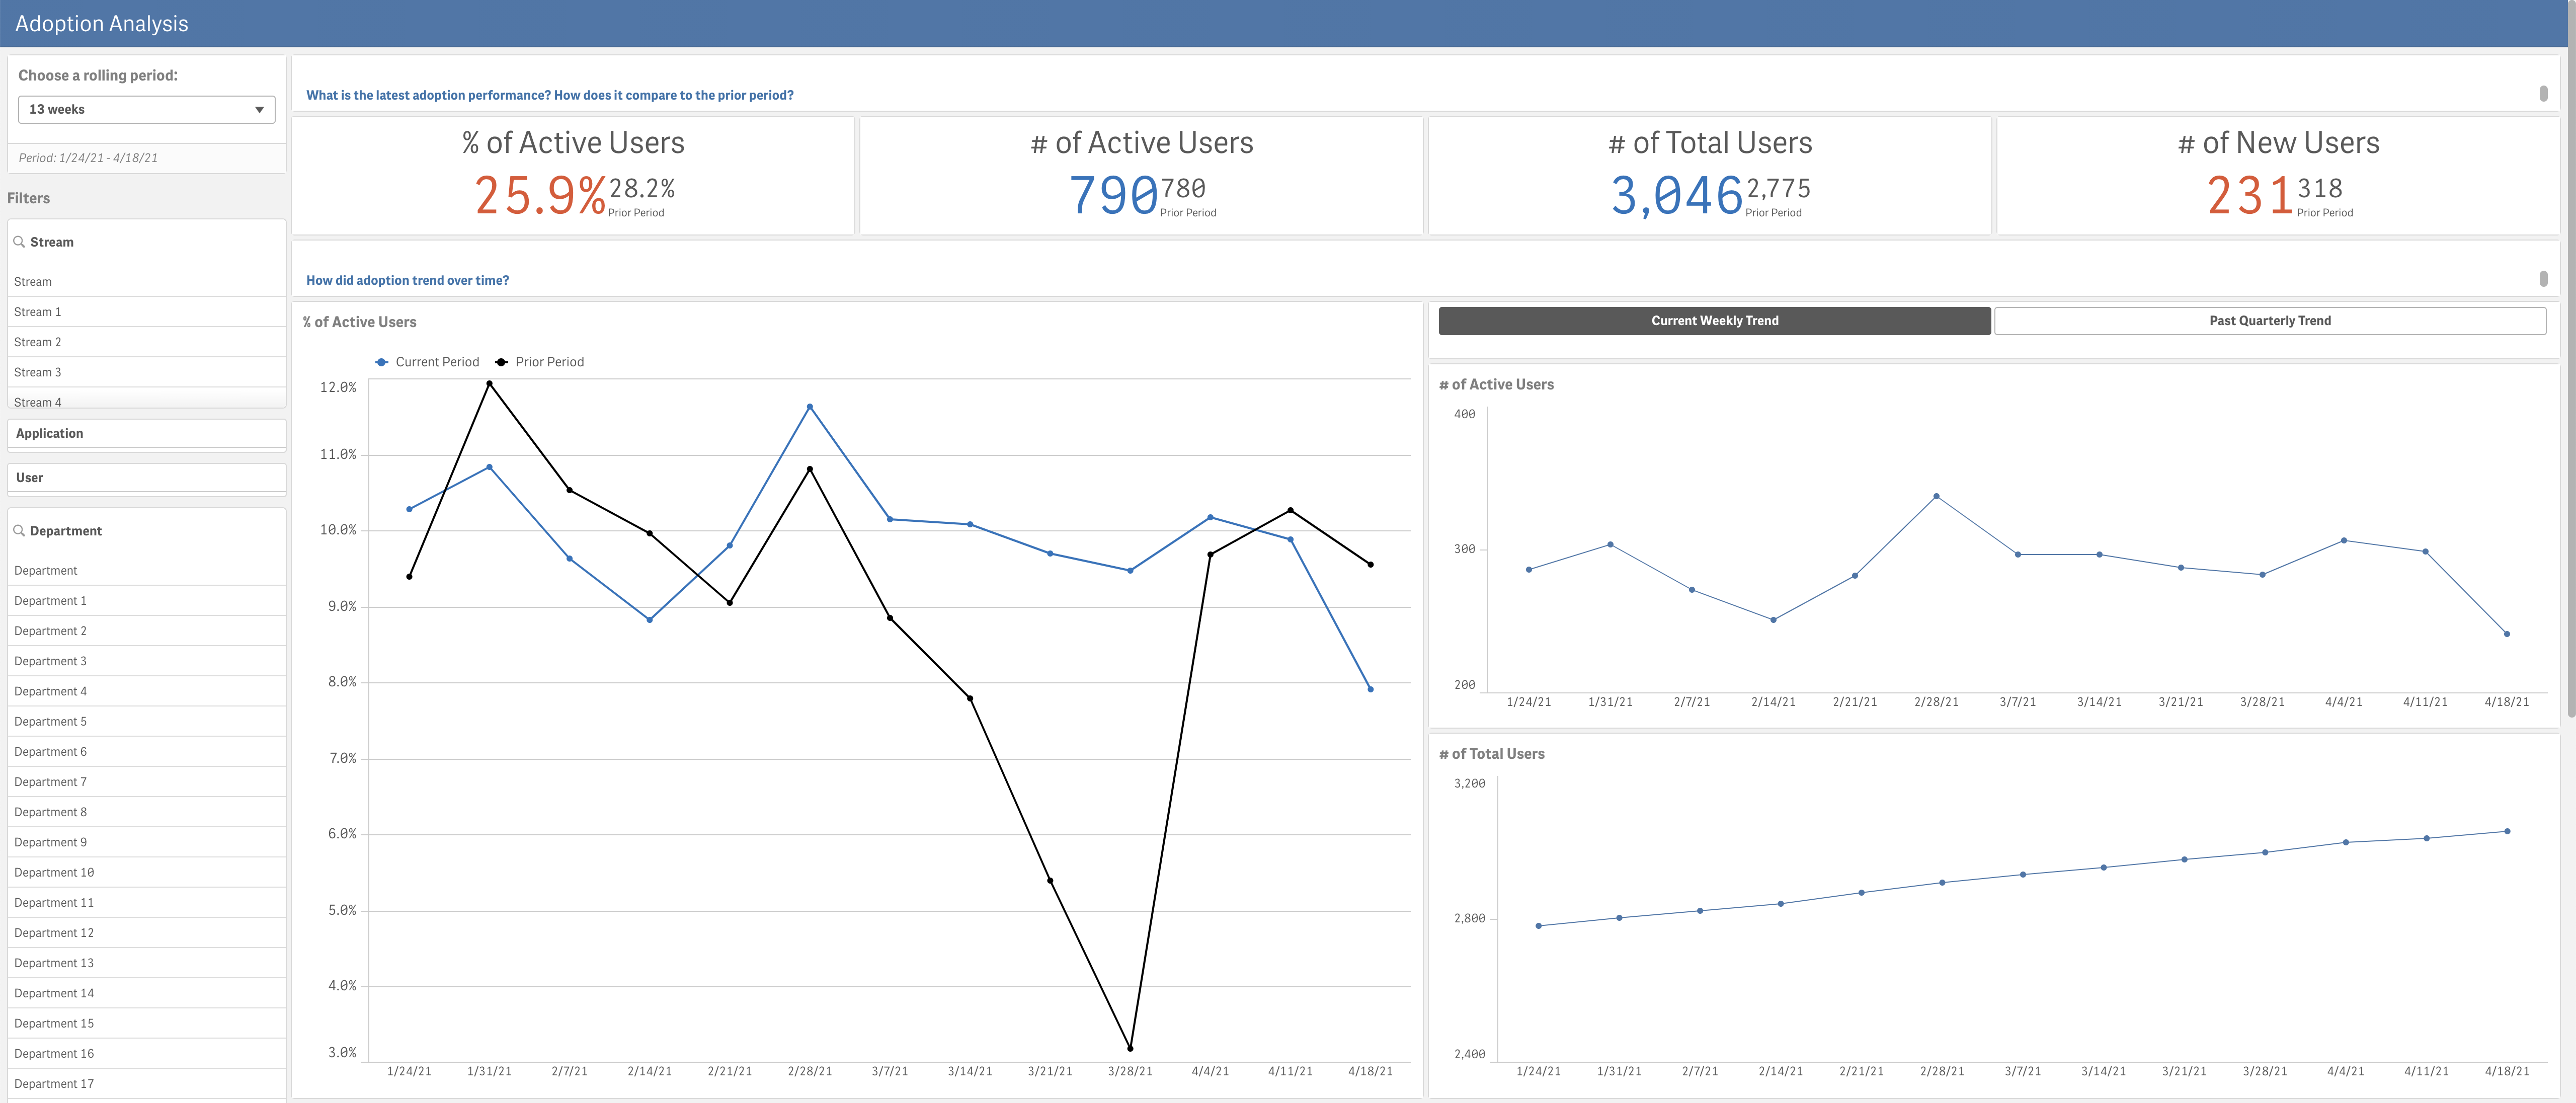Click the Period: 1/24/21 - 4/18/21 label
Image resolution: width=2576 pixels, height=1103 pixels.
[x=88, y=158]
